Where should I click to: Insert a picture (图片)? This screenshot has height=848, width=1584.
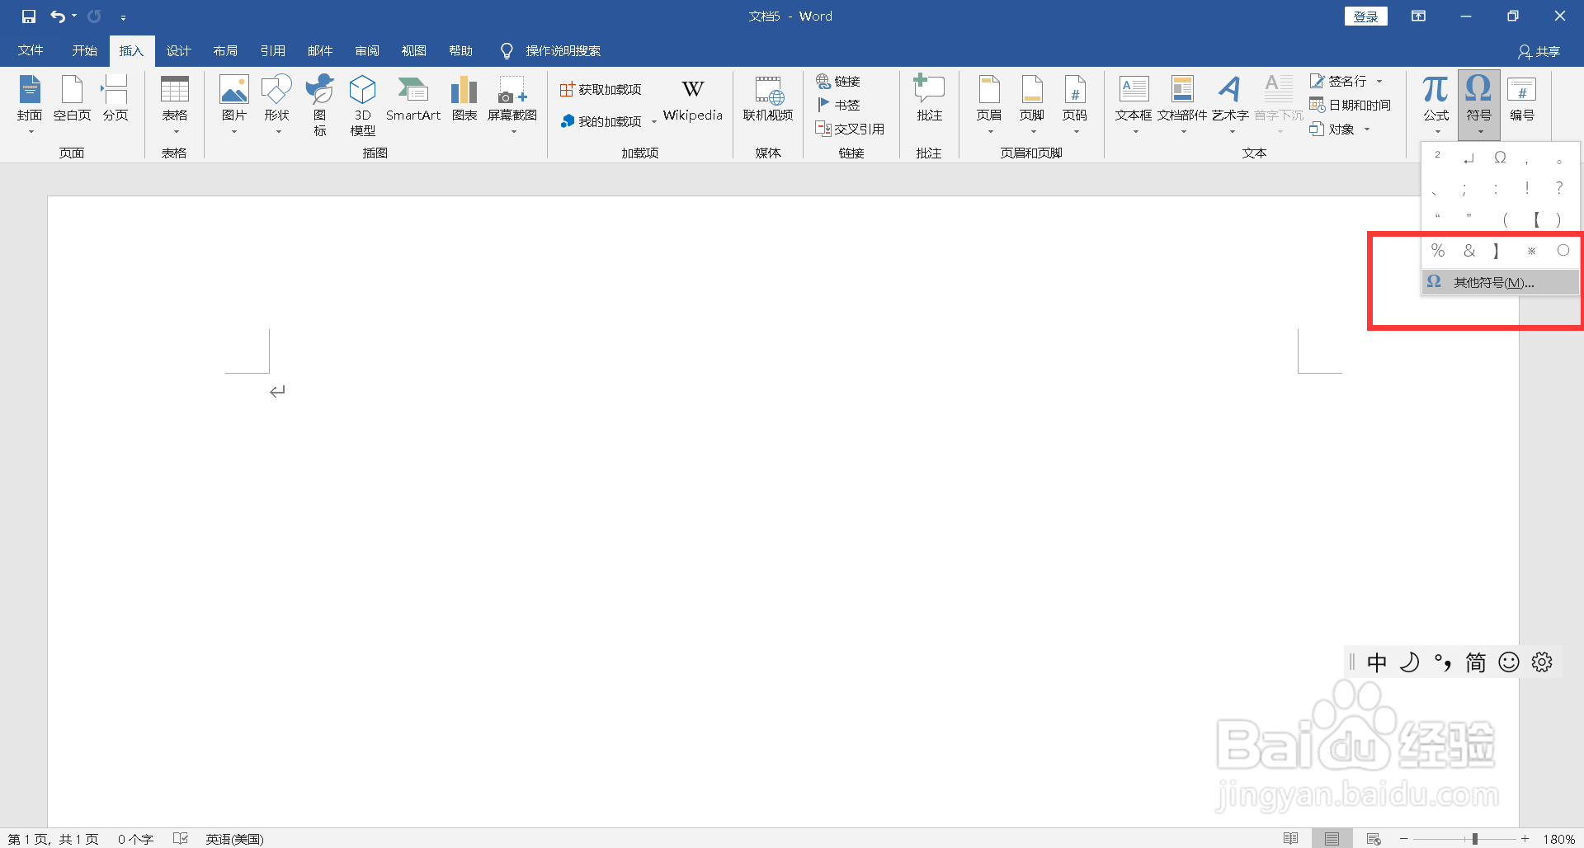click(x=234, y=105)
